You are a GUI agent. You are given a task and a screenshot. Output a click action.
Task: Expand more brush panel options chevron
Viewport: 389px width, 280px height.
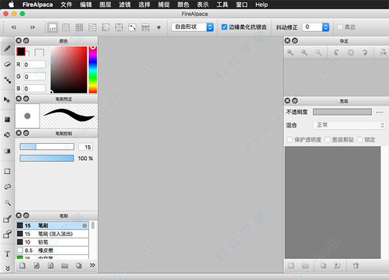(x=92, y=265)
